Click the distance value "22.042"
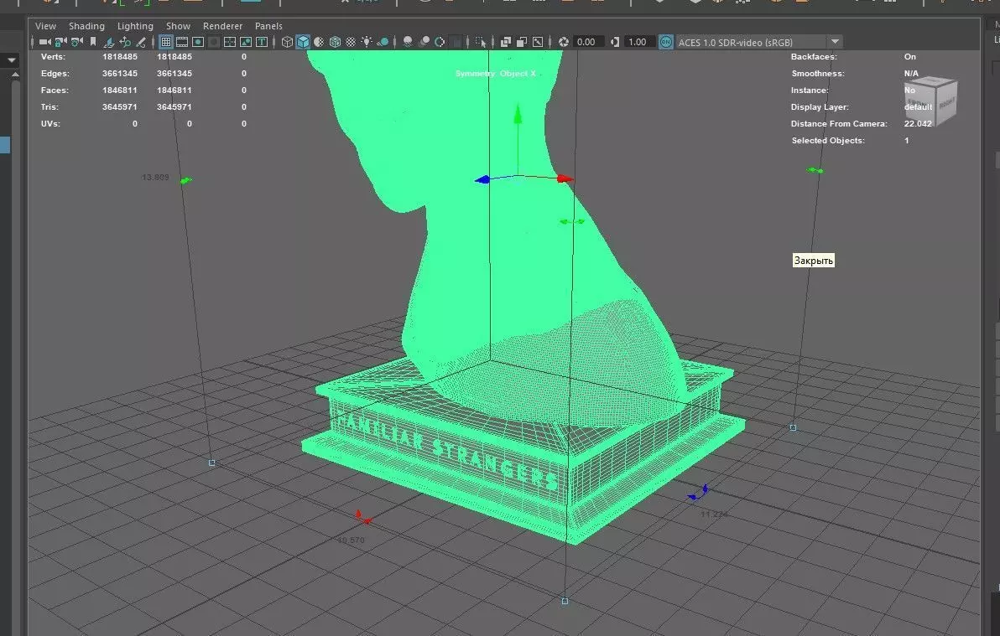The width and height of the screenshot is (1000, 636). [x=918, y=124]
